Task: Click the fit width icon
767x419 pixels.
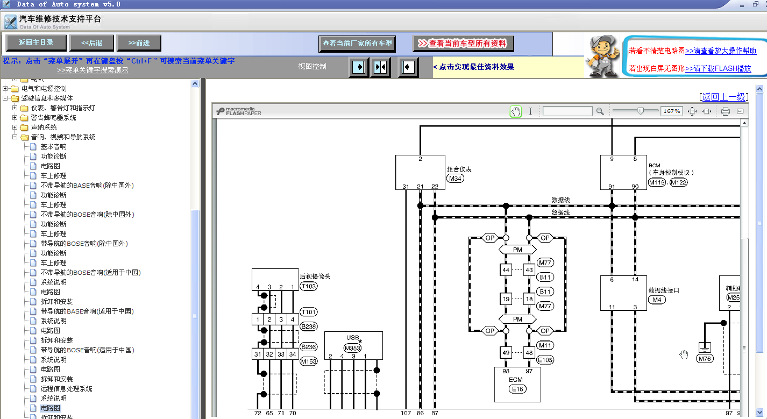Action: click(707, 111)
